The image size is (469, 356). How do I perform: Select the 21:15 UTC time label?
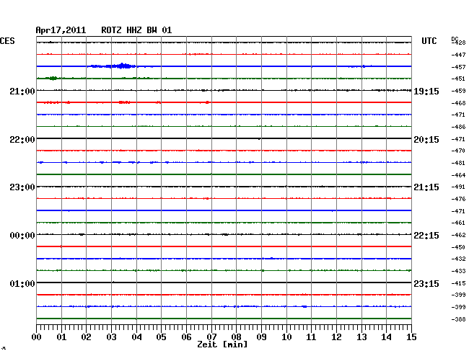426,187
